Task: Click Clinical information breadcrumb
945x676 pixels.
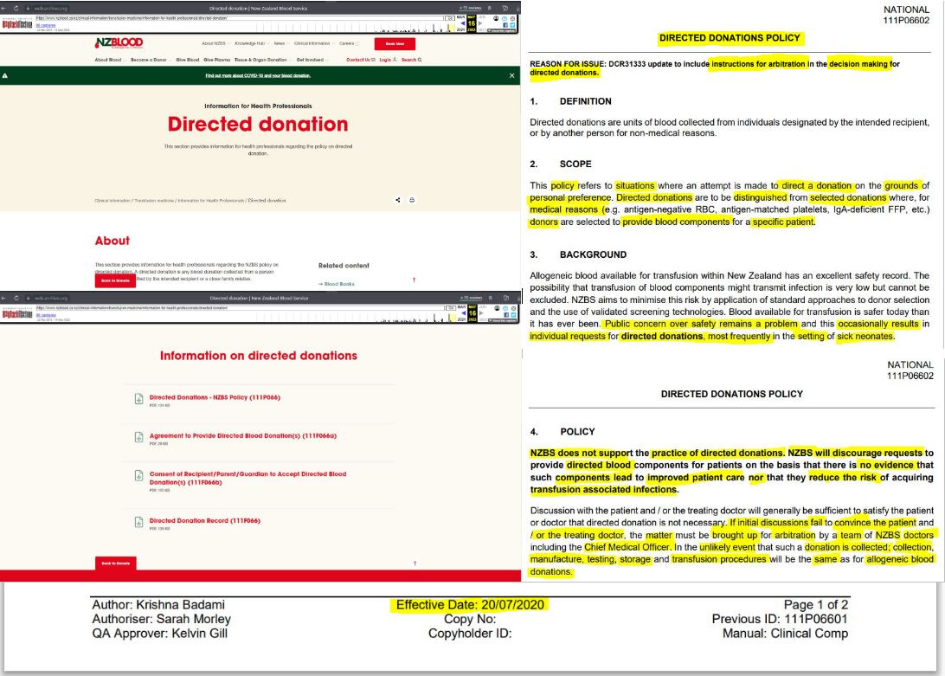Action: point(112,200)
